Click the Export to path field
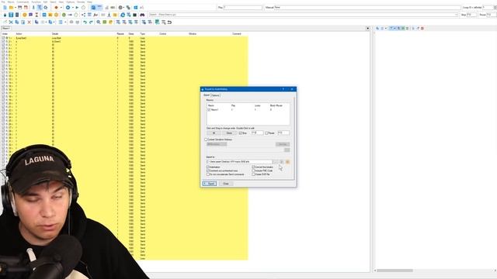The image size is (497, 279). (239, 162)
